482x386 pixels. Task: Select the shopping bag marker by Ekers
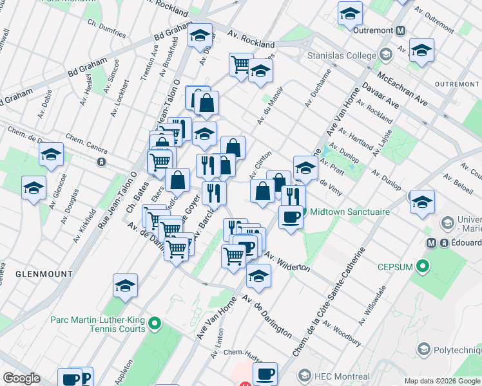[177, 182]
